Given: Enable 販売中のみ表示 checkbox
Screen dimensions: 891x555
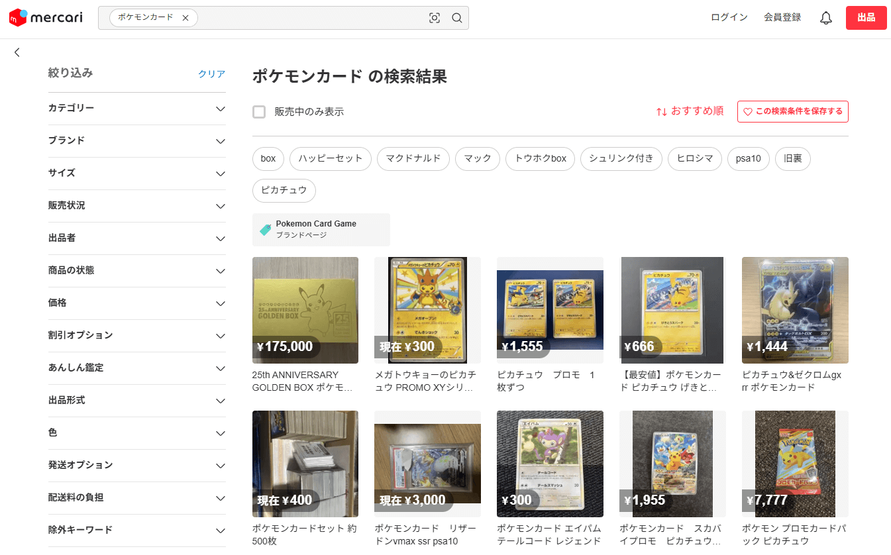Looking at the screenshot, I should click(259, 112).
